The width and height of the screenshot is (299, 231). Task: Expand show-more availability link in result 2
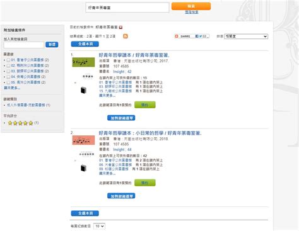click(107, 174)
